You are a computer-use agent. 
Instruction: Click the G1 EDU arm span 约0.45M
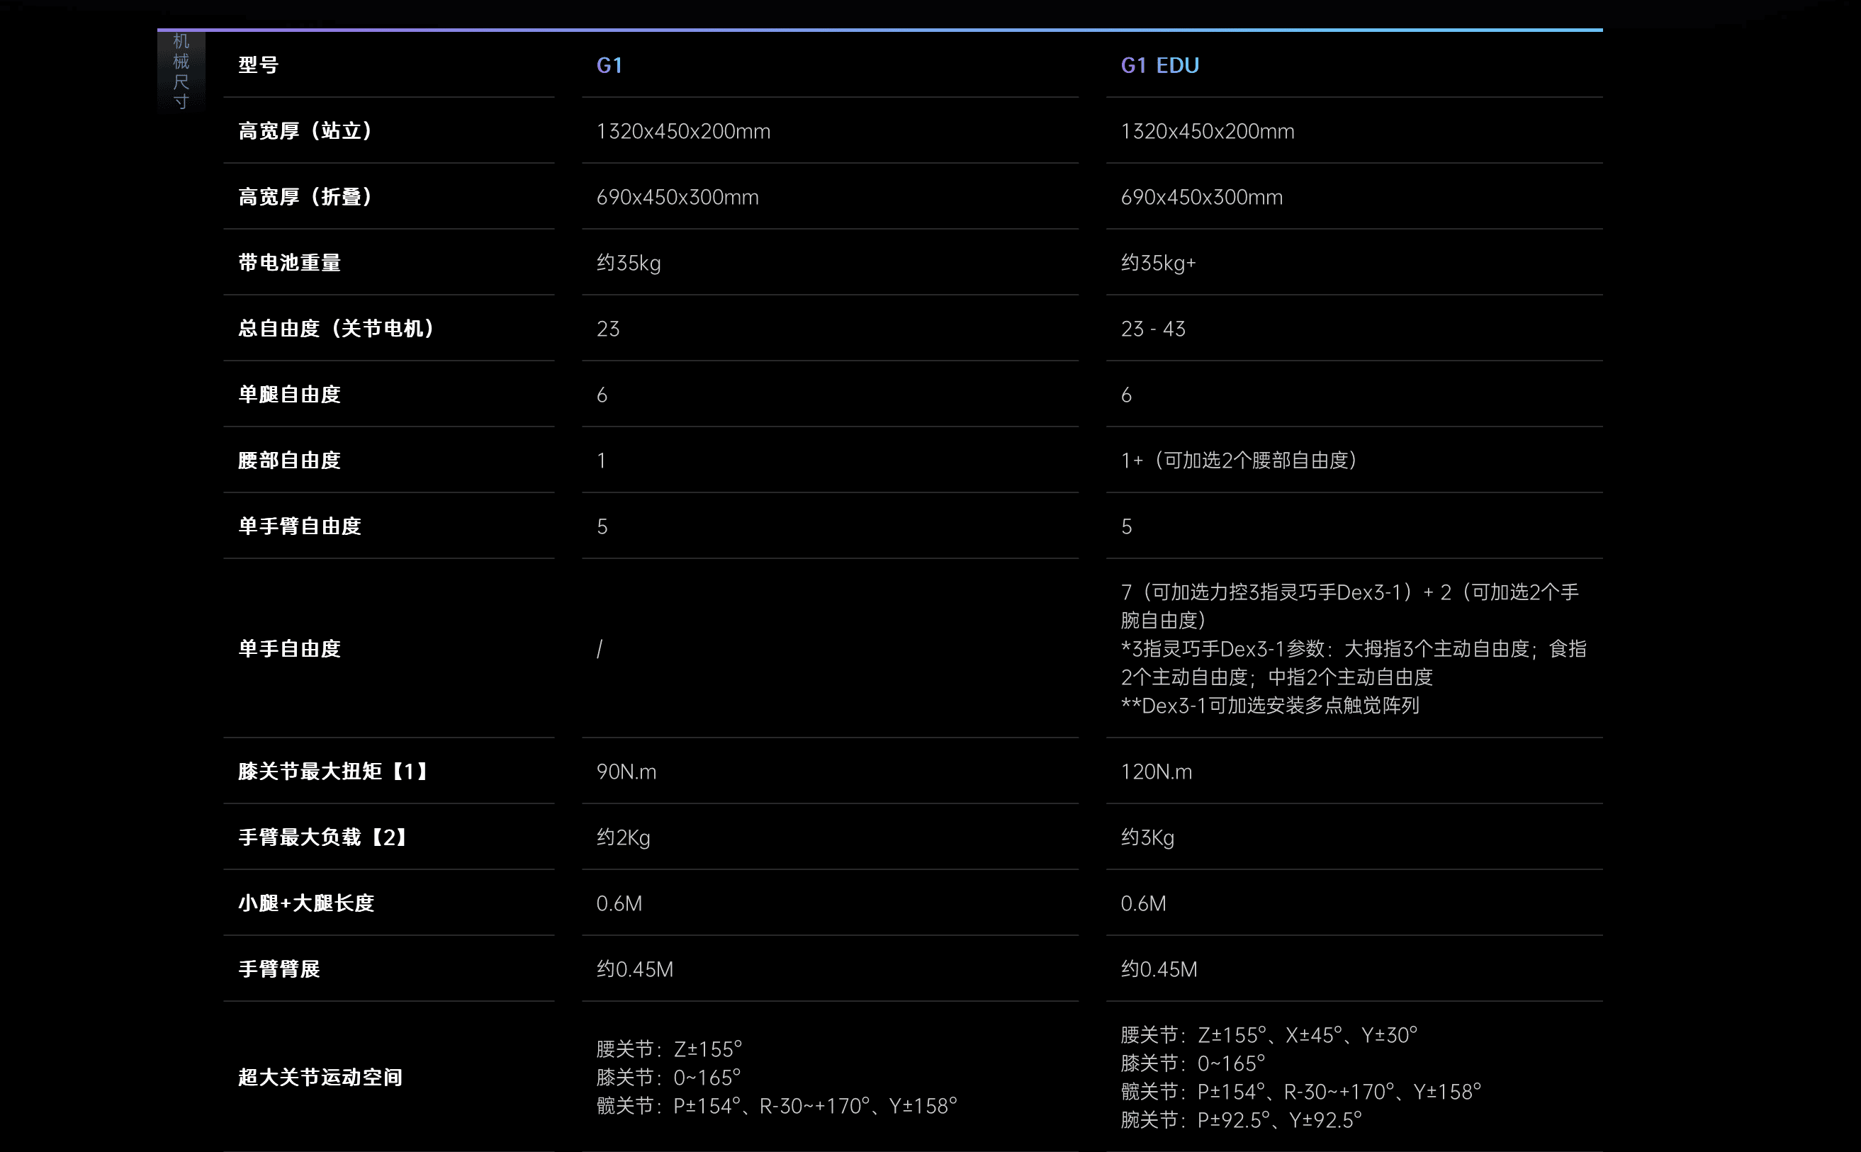pos(1159,969)
